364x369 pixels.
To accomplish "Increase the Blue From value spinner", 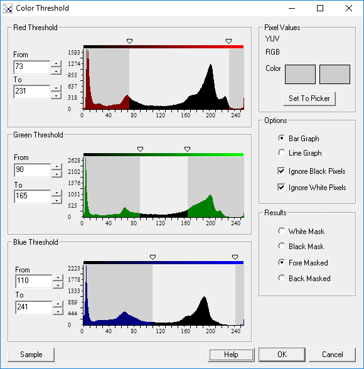I will click(58, 277).
